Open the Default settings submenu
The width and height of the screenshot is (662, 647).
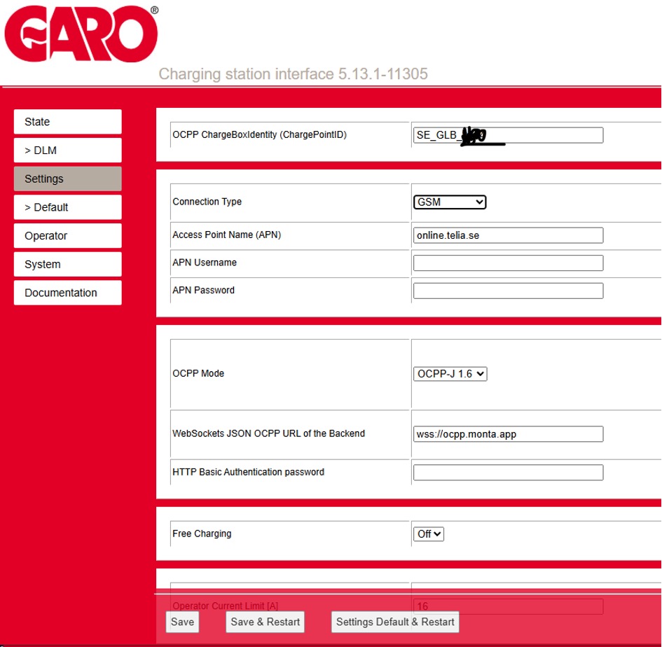point(67,207)
